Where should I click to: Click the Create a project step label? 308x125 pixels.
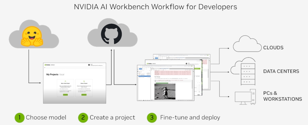112,118
